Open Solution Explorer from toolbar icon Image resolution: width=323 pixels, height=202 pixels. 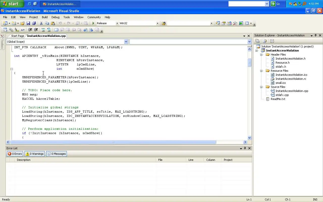pos(218,23)
